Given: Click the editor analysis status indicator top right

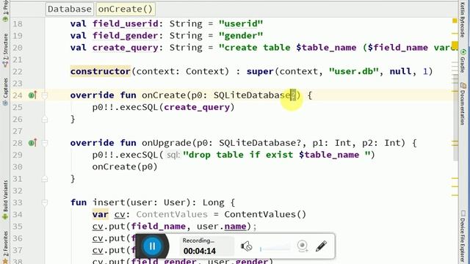Looking at the screenshot, I should pos(455,21).
